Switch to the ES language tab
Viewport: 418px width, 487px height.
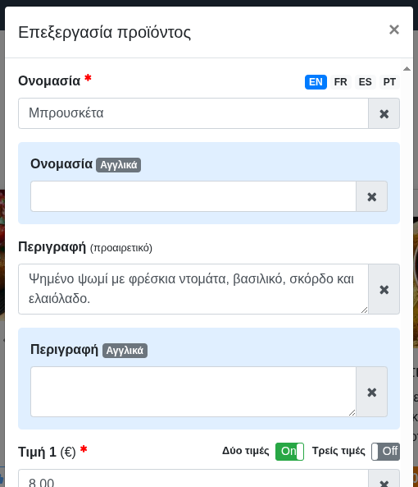click(x=365, y=82)
